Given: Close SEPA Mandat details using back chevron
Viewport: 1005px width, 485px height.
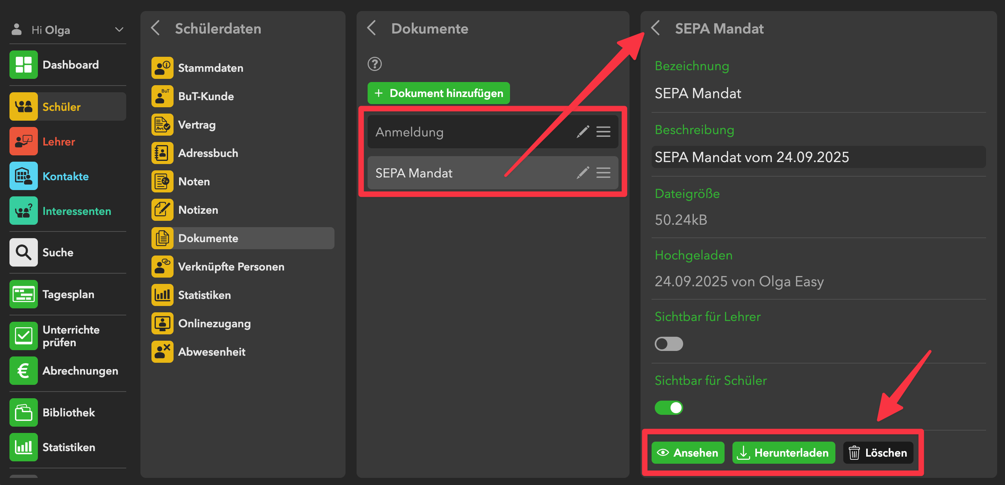Looking at the screenshot, I should [x=656, y=28].
